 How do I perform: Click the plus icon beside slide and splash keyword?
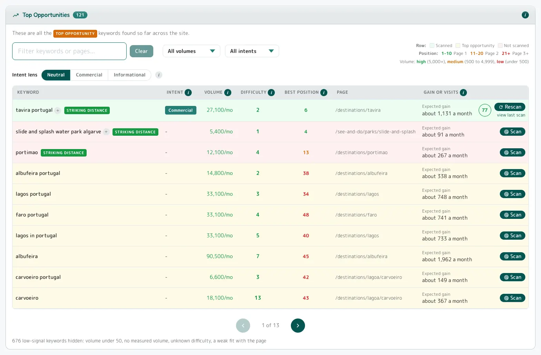[x=106, y=132]
